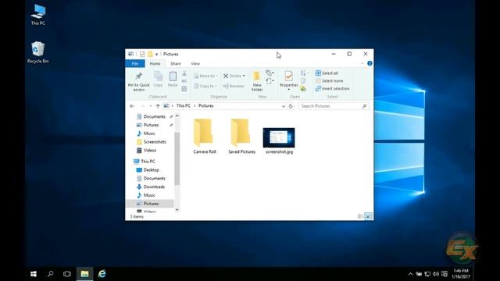Open New item dropdown
Image resolution: width=500 pixels, height=281 pixels.
tap(270, 73)
